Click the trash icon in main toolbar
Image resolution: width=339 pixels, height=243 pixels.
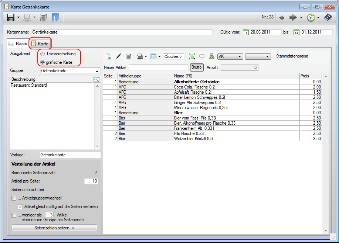click(43, 17)
